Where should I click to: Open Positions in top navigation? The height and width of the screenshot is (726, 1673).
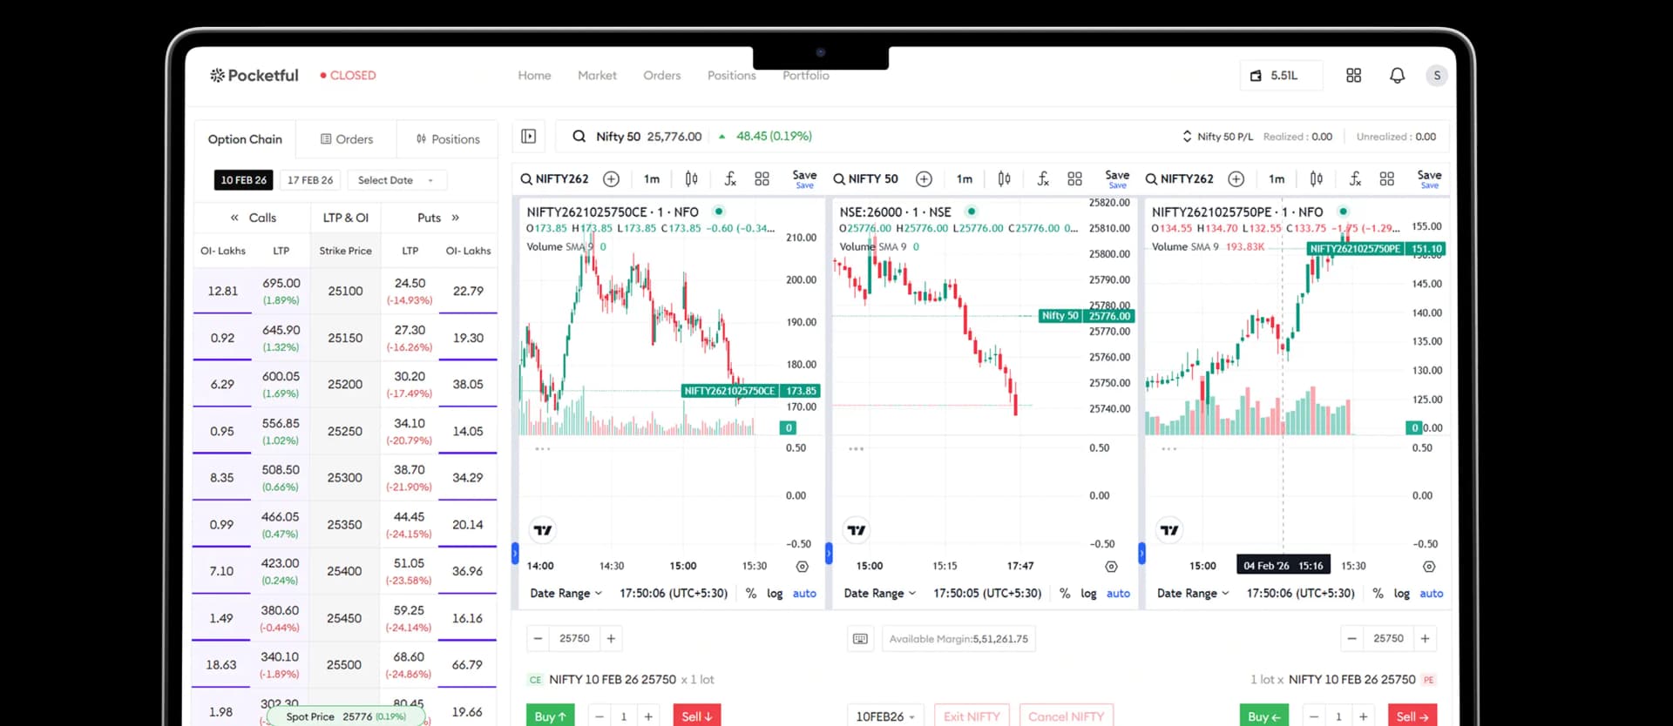coord(732,76)
